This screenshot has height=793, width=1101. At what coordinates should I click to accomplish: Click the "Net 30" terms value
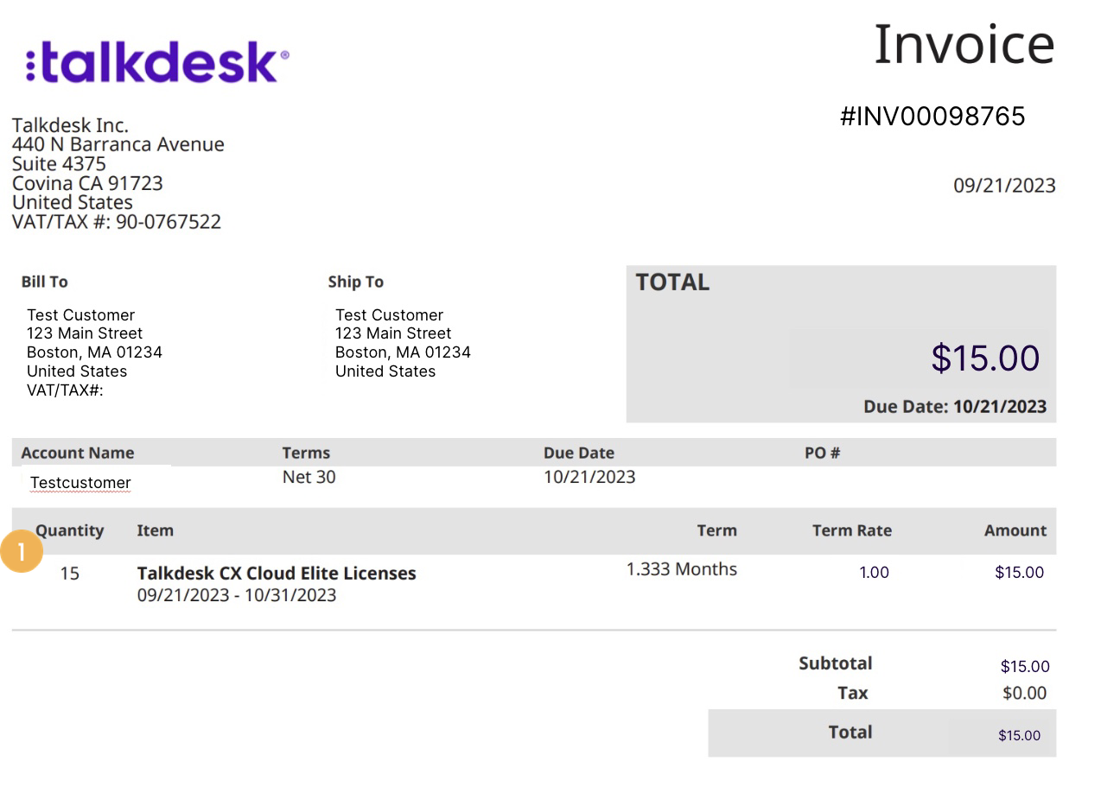309,477
